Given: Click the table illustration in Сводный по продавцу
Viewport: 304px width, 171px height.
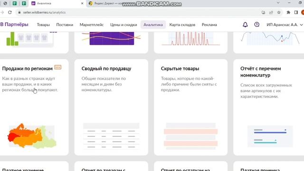Looking at the screenshot, I should click(111, 136).
